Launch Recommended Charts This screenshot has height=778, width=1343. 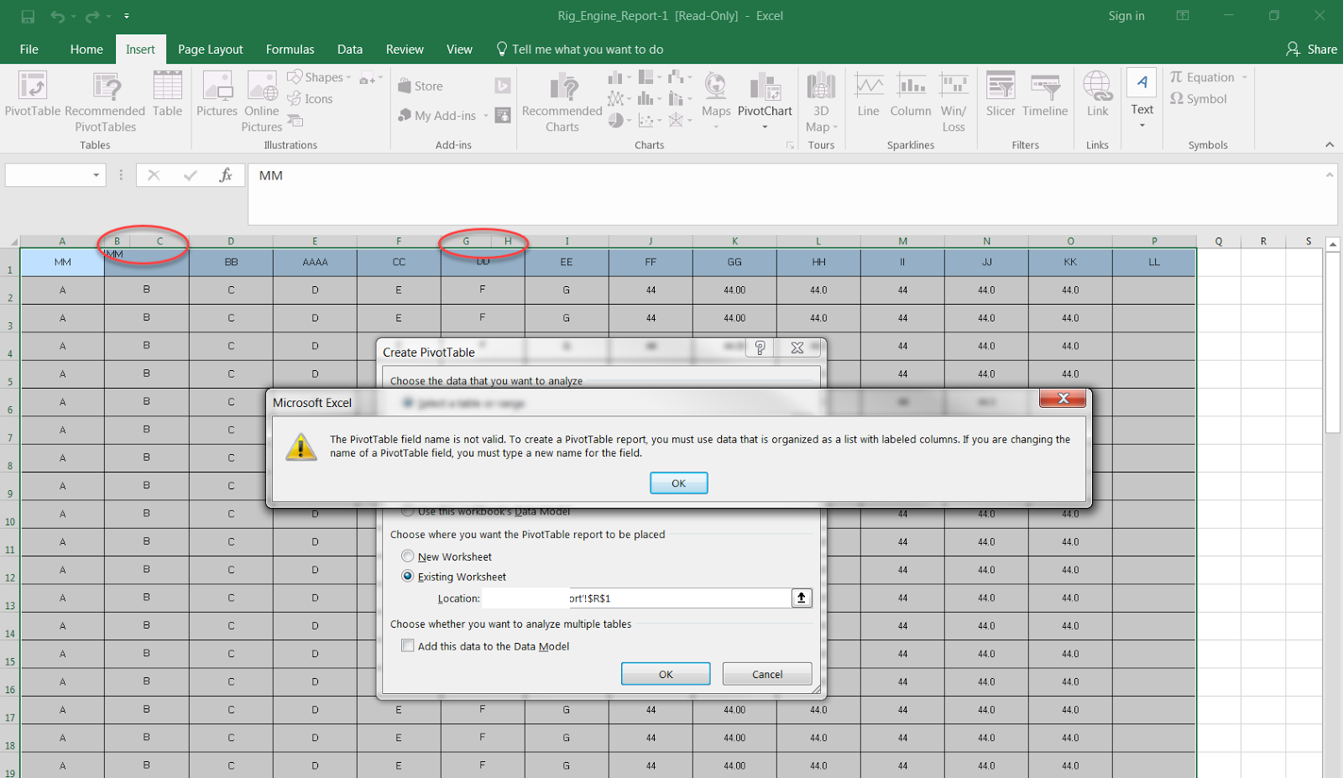pyautogui.click(x=561, y=99)
